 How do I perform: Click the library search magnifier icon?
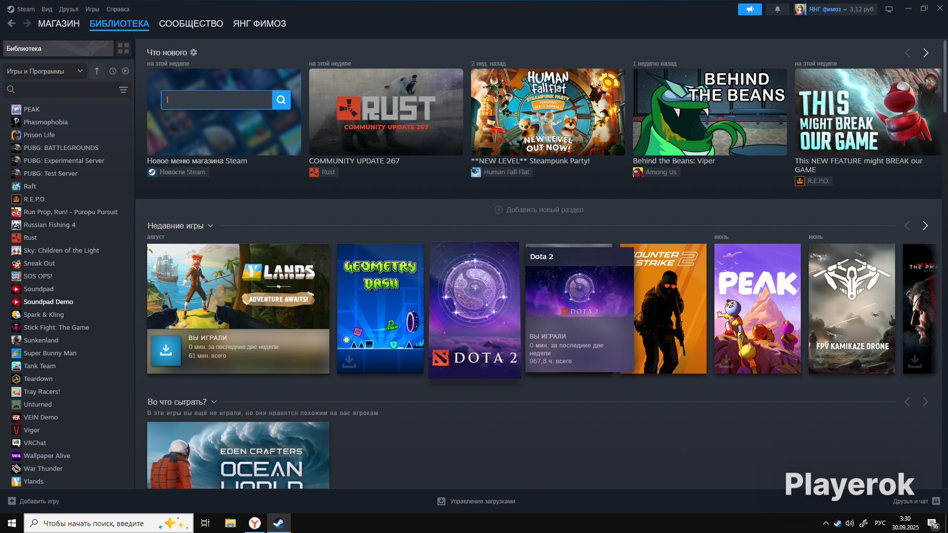click(11, 90)
